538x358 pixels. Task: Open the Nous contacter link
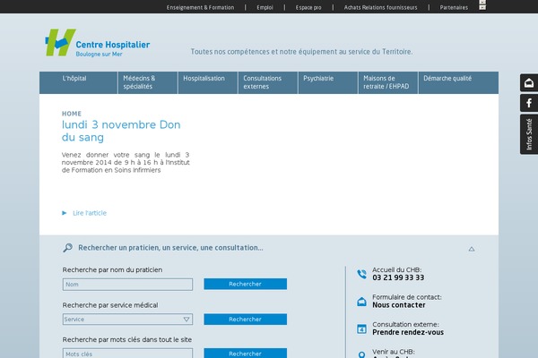click(x=399, y=305)
